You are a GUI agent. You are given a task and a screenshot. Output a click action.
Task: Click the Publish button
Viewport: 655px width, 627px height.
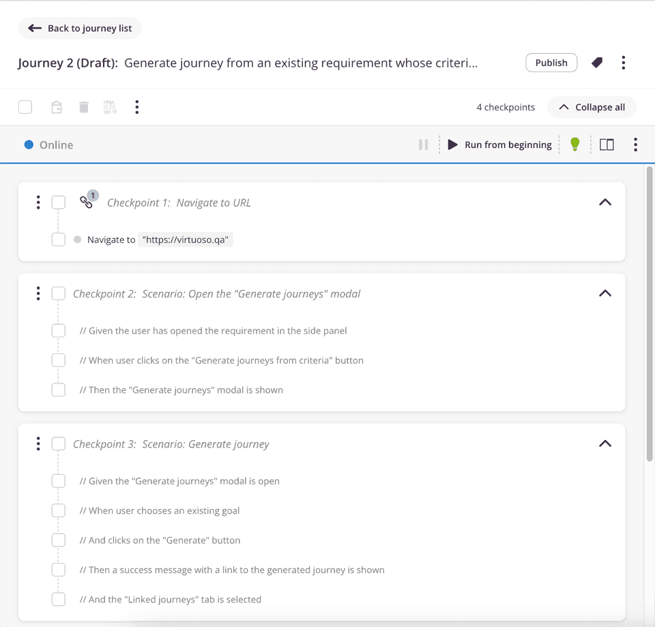[x=551, y=63]
